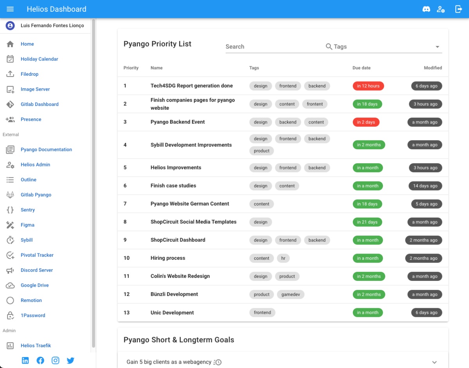Click the Sybill stopwatch icon
469x368 pixels.
(10, 240)
